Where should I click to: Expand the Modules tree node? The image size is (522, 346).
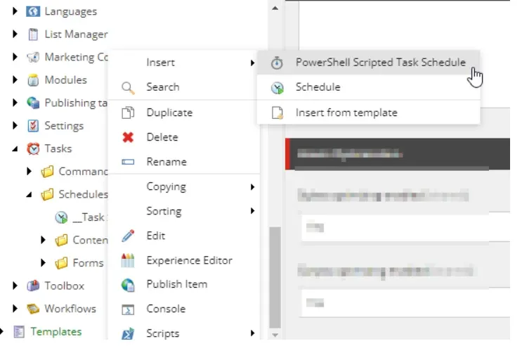click(15, 80)
